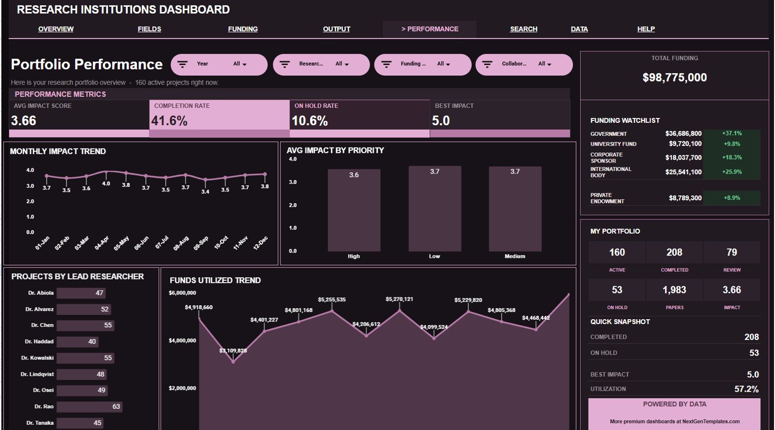Switch to the FIELDS tab
Screen dimensions: 775x430
click(149, 29)
